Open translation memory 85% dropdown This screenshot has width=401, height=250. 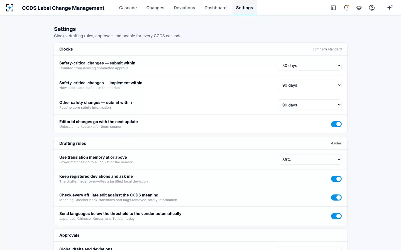(310, 160)
